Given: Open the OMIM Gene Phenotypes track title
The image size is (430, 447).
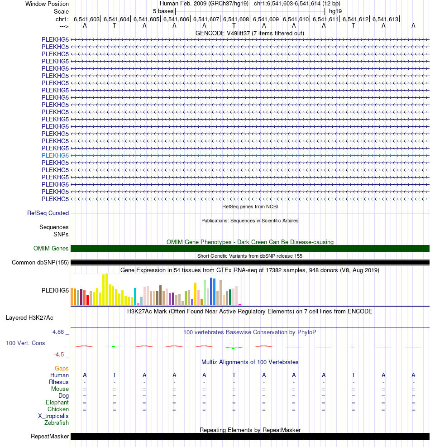Looking at the screenshot, I should 250,242.
